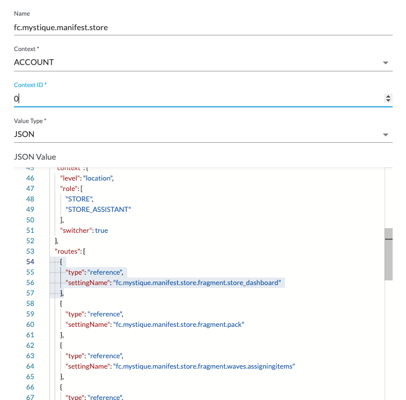The image size is (406, 400).
Task: Click the JSON value type selection
Action: (192, 134)
